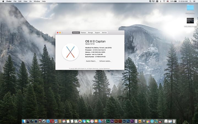Open the License Agreement link
Viewport: 198px width, 124px height.
point(104,68)
